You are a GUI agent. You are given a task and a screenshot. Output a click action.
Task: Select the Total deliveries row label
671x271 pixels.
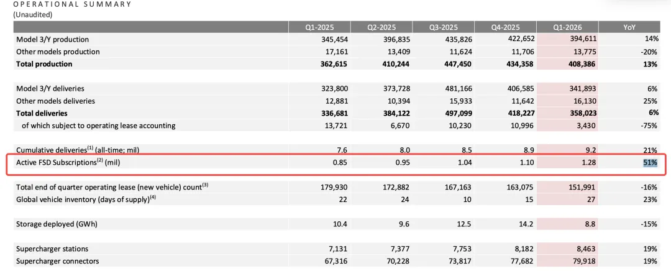pyautogui.click(x=42, y=114)
